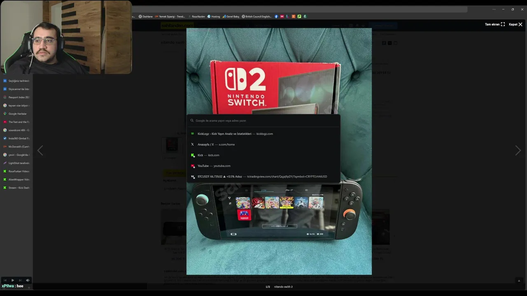Open 'Yemek Siparişi - Trend...' bookmark
Screen dimensions: 527x296
point(170,16)
